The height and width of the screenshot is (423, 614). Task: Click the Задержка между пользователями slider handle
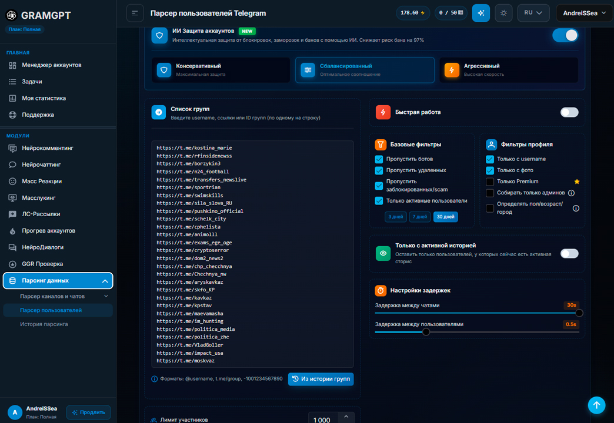pyautogui.click(x=426, y=332)
